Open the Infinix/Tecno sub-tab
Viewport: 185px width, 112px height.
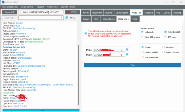[109, 19]
